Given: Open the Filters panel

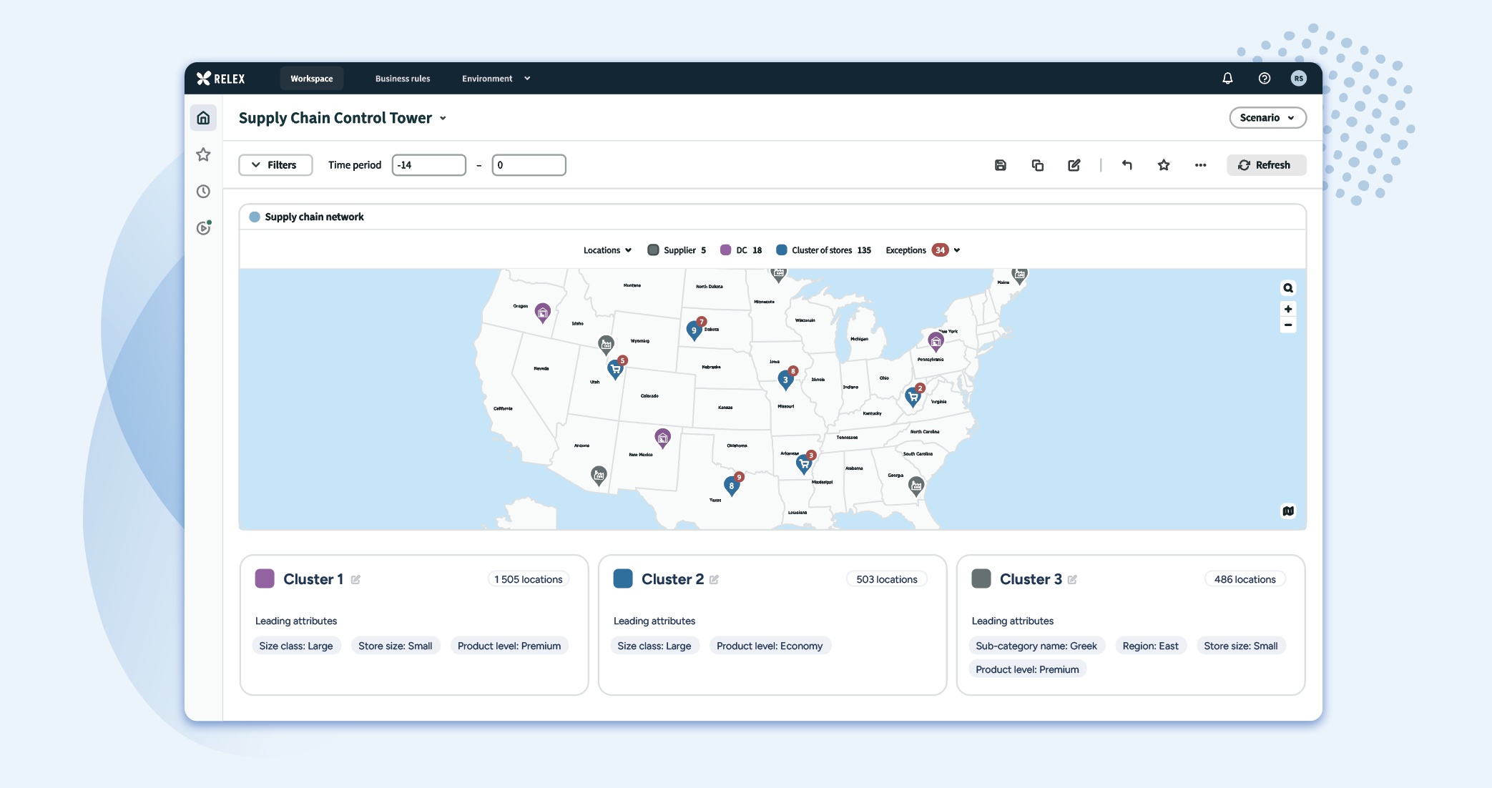Looking at the screenshot, I should pyautogui.click(x=275, y=165).
